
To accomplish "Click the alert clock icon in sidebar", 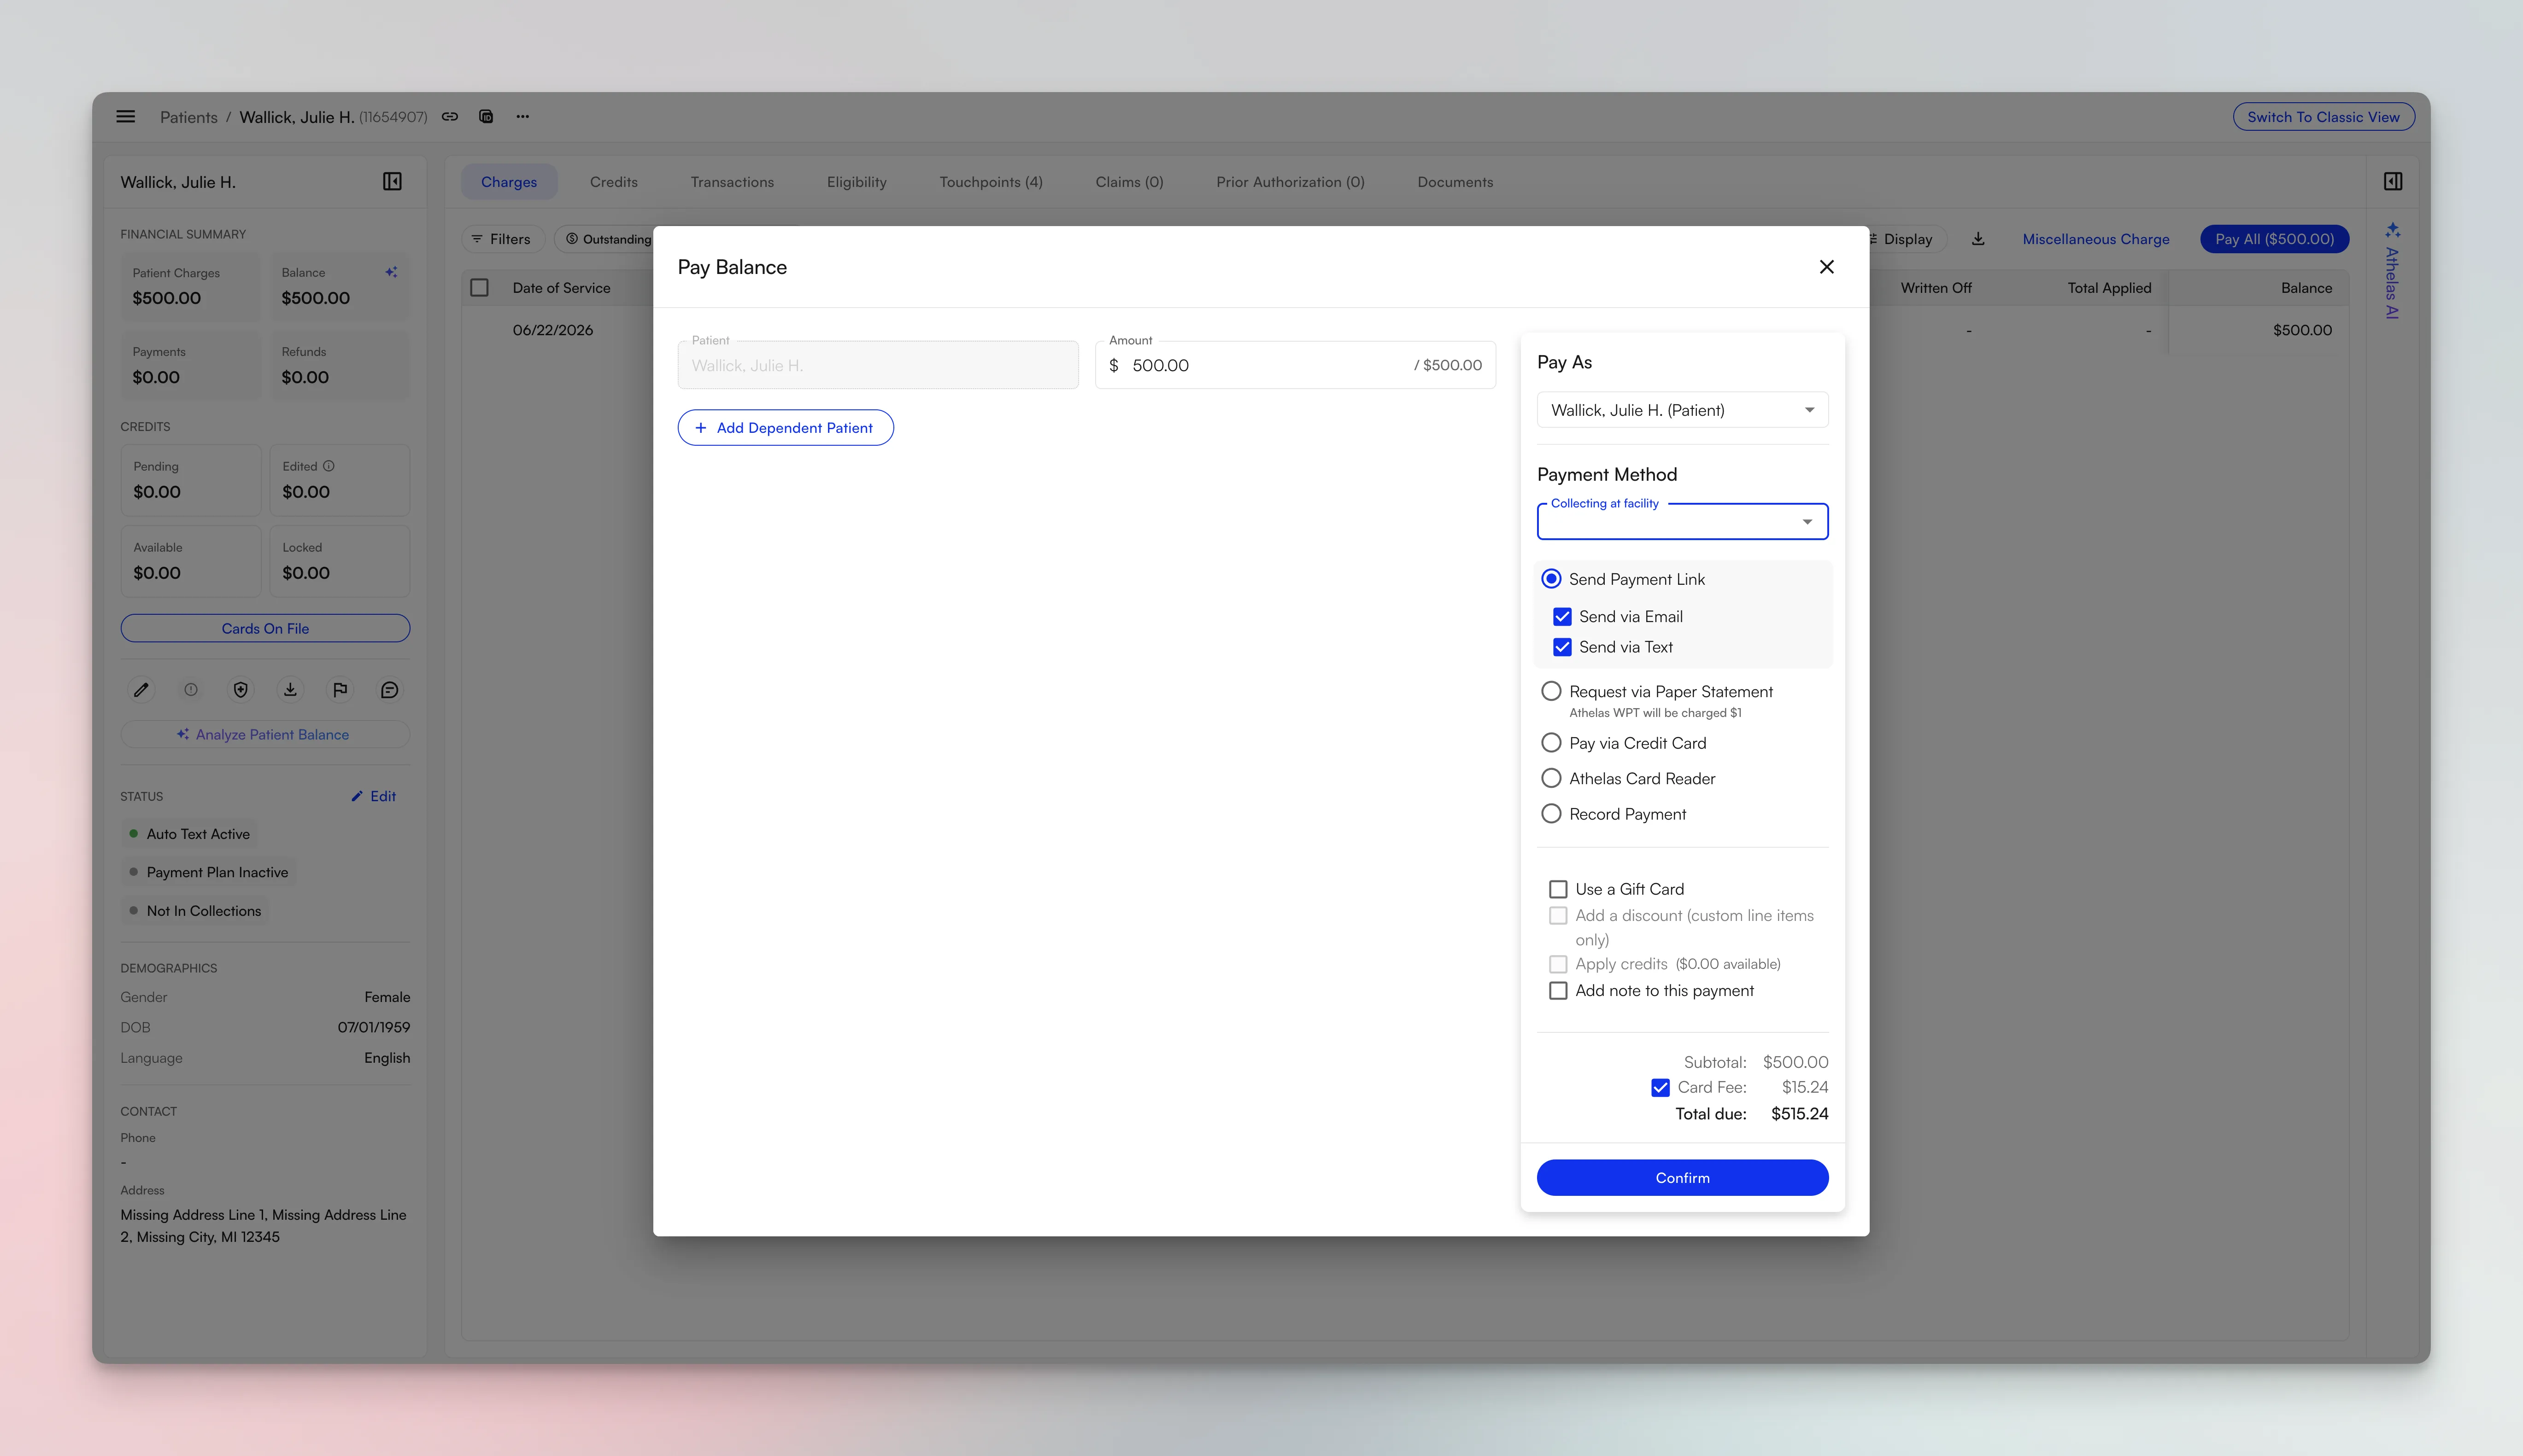I will [x=191, y=690].
